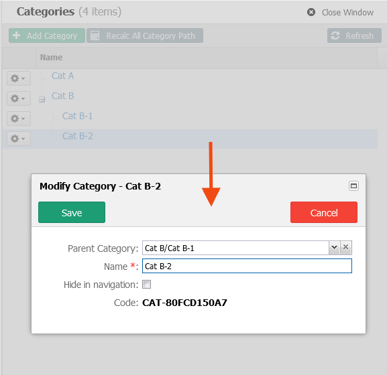
Task: Open the Parent Category combo box field
Action: click(235, 248)
